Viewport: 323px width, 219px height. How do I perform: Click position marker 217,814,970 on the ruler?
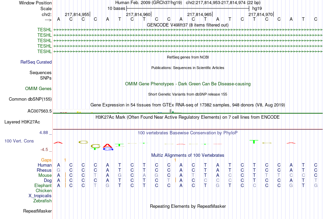(261, 14)
